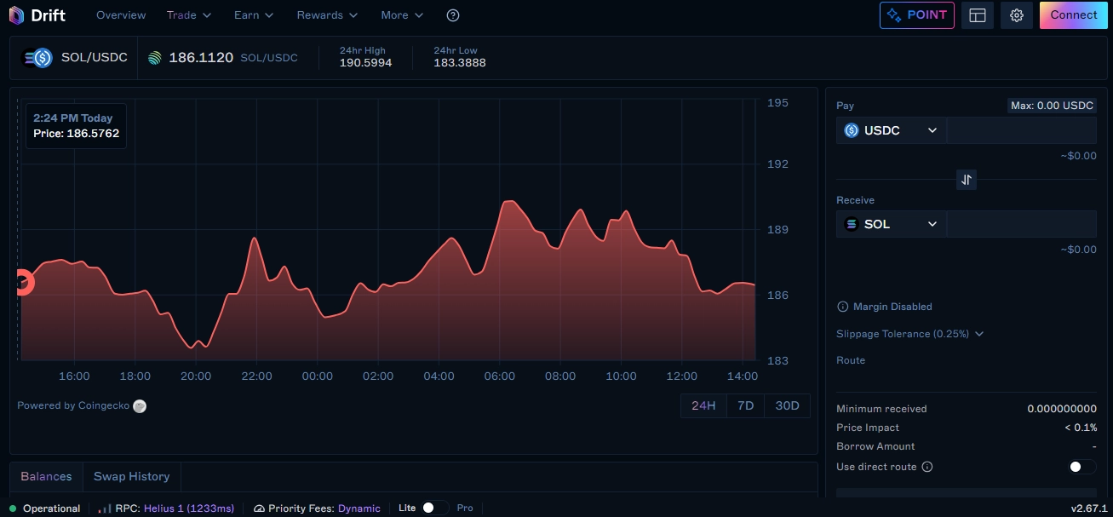Click Max: 0.00 USDC button

[1052, 106]
